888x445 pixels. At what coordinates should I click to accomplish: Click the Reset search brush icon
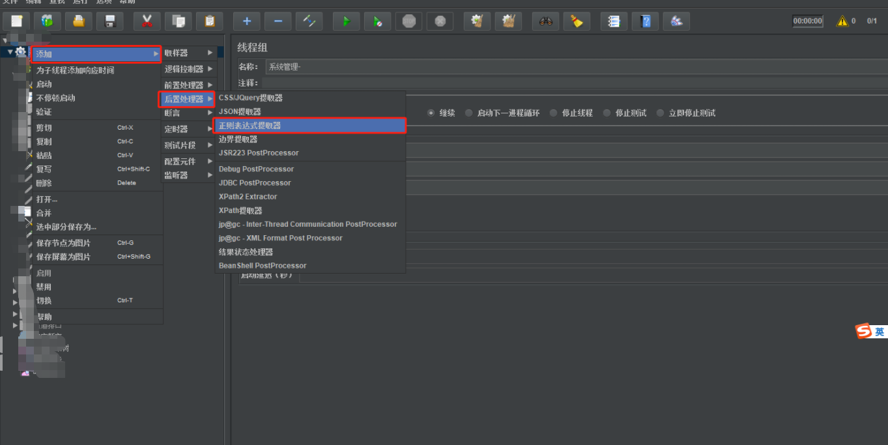577,21
